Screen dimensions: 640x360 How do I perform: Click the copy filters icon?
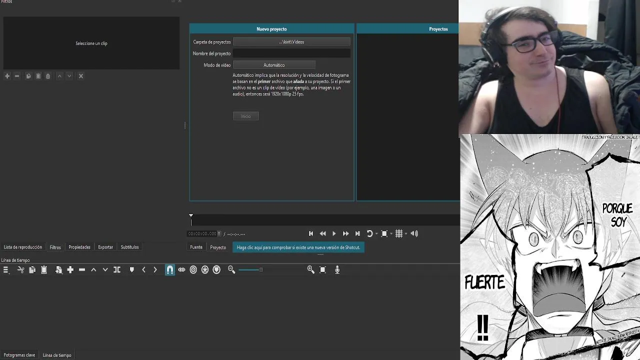click(x=28, y=76)
